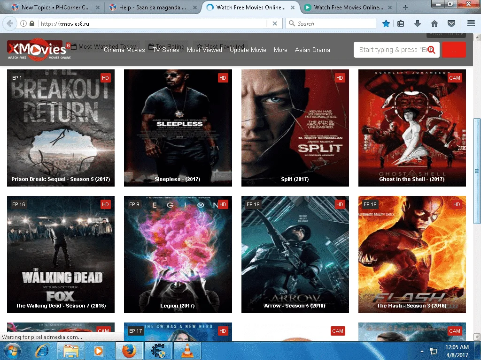
Task: Click the taskbar clock showing 12:05 AM
Action: tap(457, 351)
